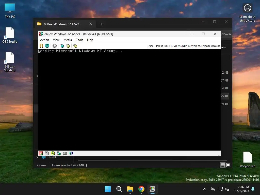260x195 pixels.
Task: Click the muted volume tray icon
Action: point(227,189)
